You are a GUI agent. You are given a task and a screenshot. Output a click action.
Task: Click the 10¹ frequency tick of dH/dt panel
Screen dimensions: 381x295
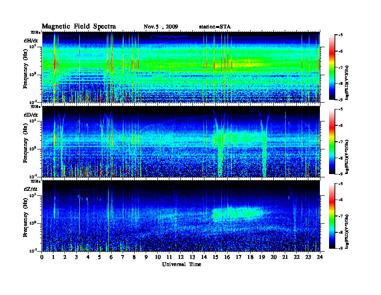pyautogui.click(x=33, y=46)
